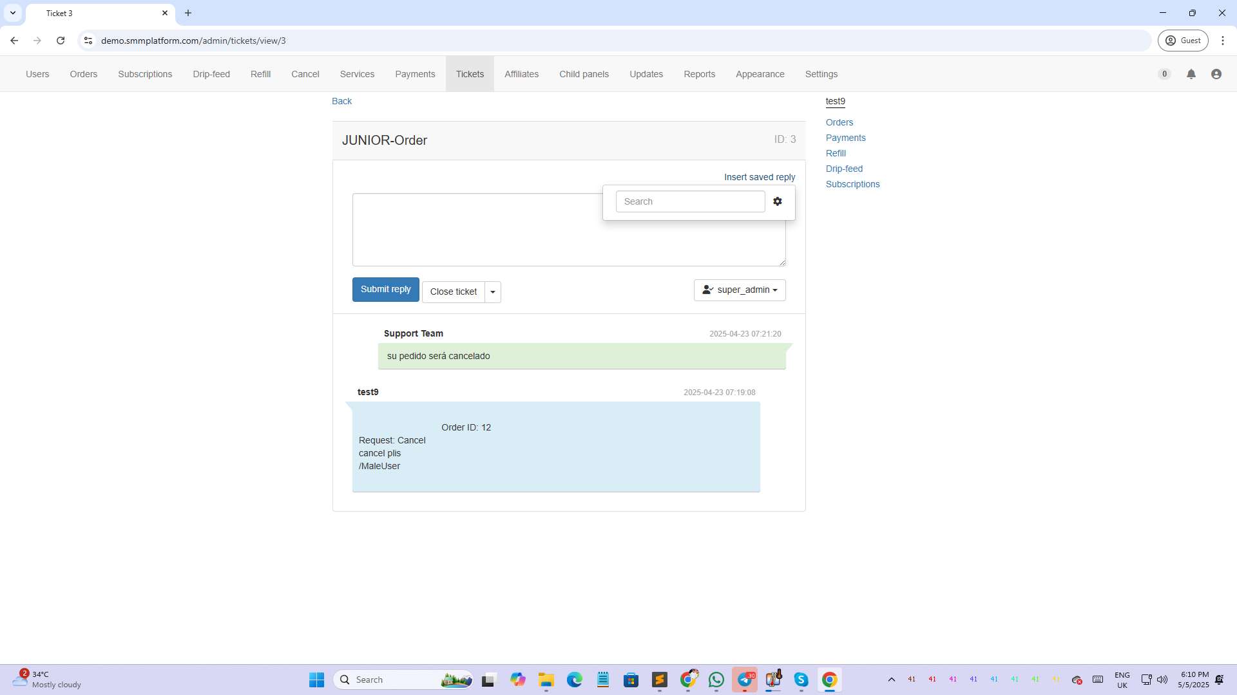Open the notifications bell

coord(1191,74)
